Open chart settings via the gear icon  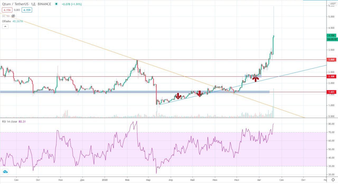click(x=333, y=180)
